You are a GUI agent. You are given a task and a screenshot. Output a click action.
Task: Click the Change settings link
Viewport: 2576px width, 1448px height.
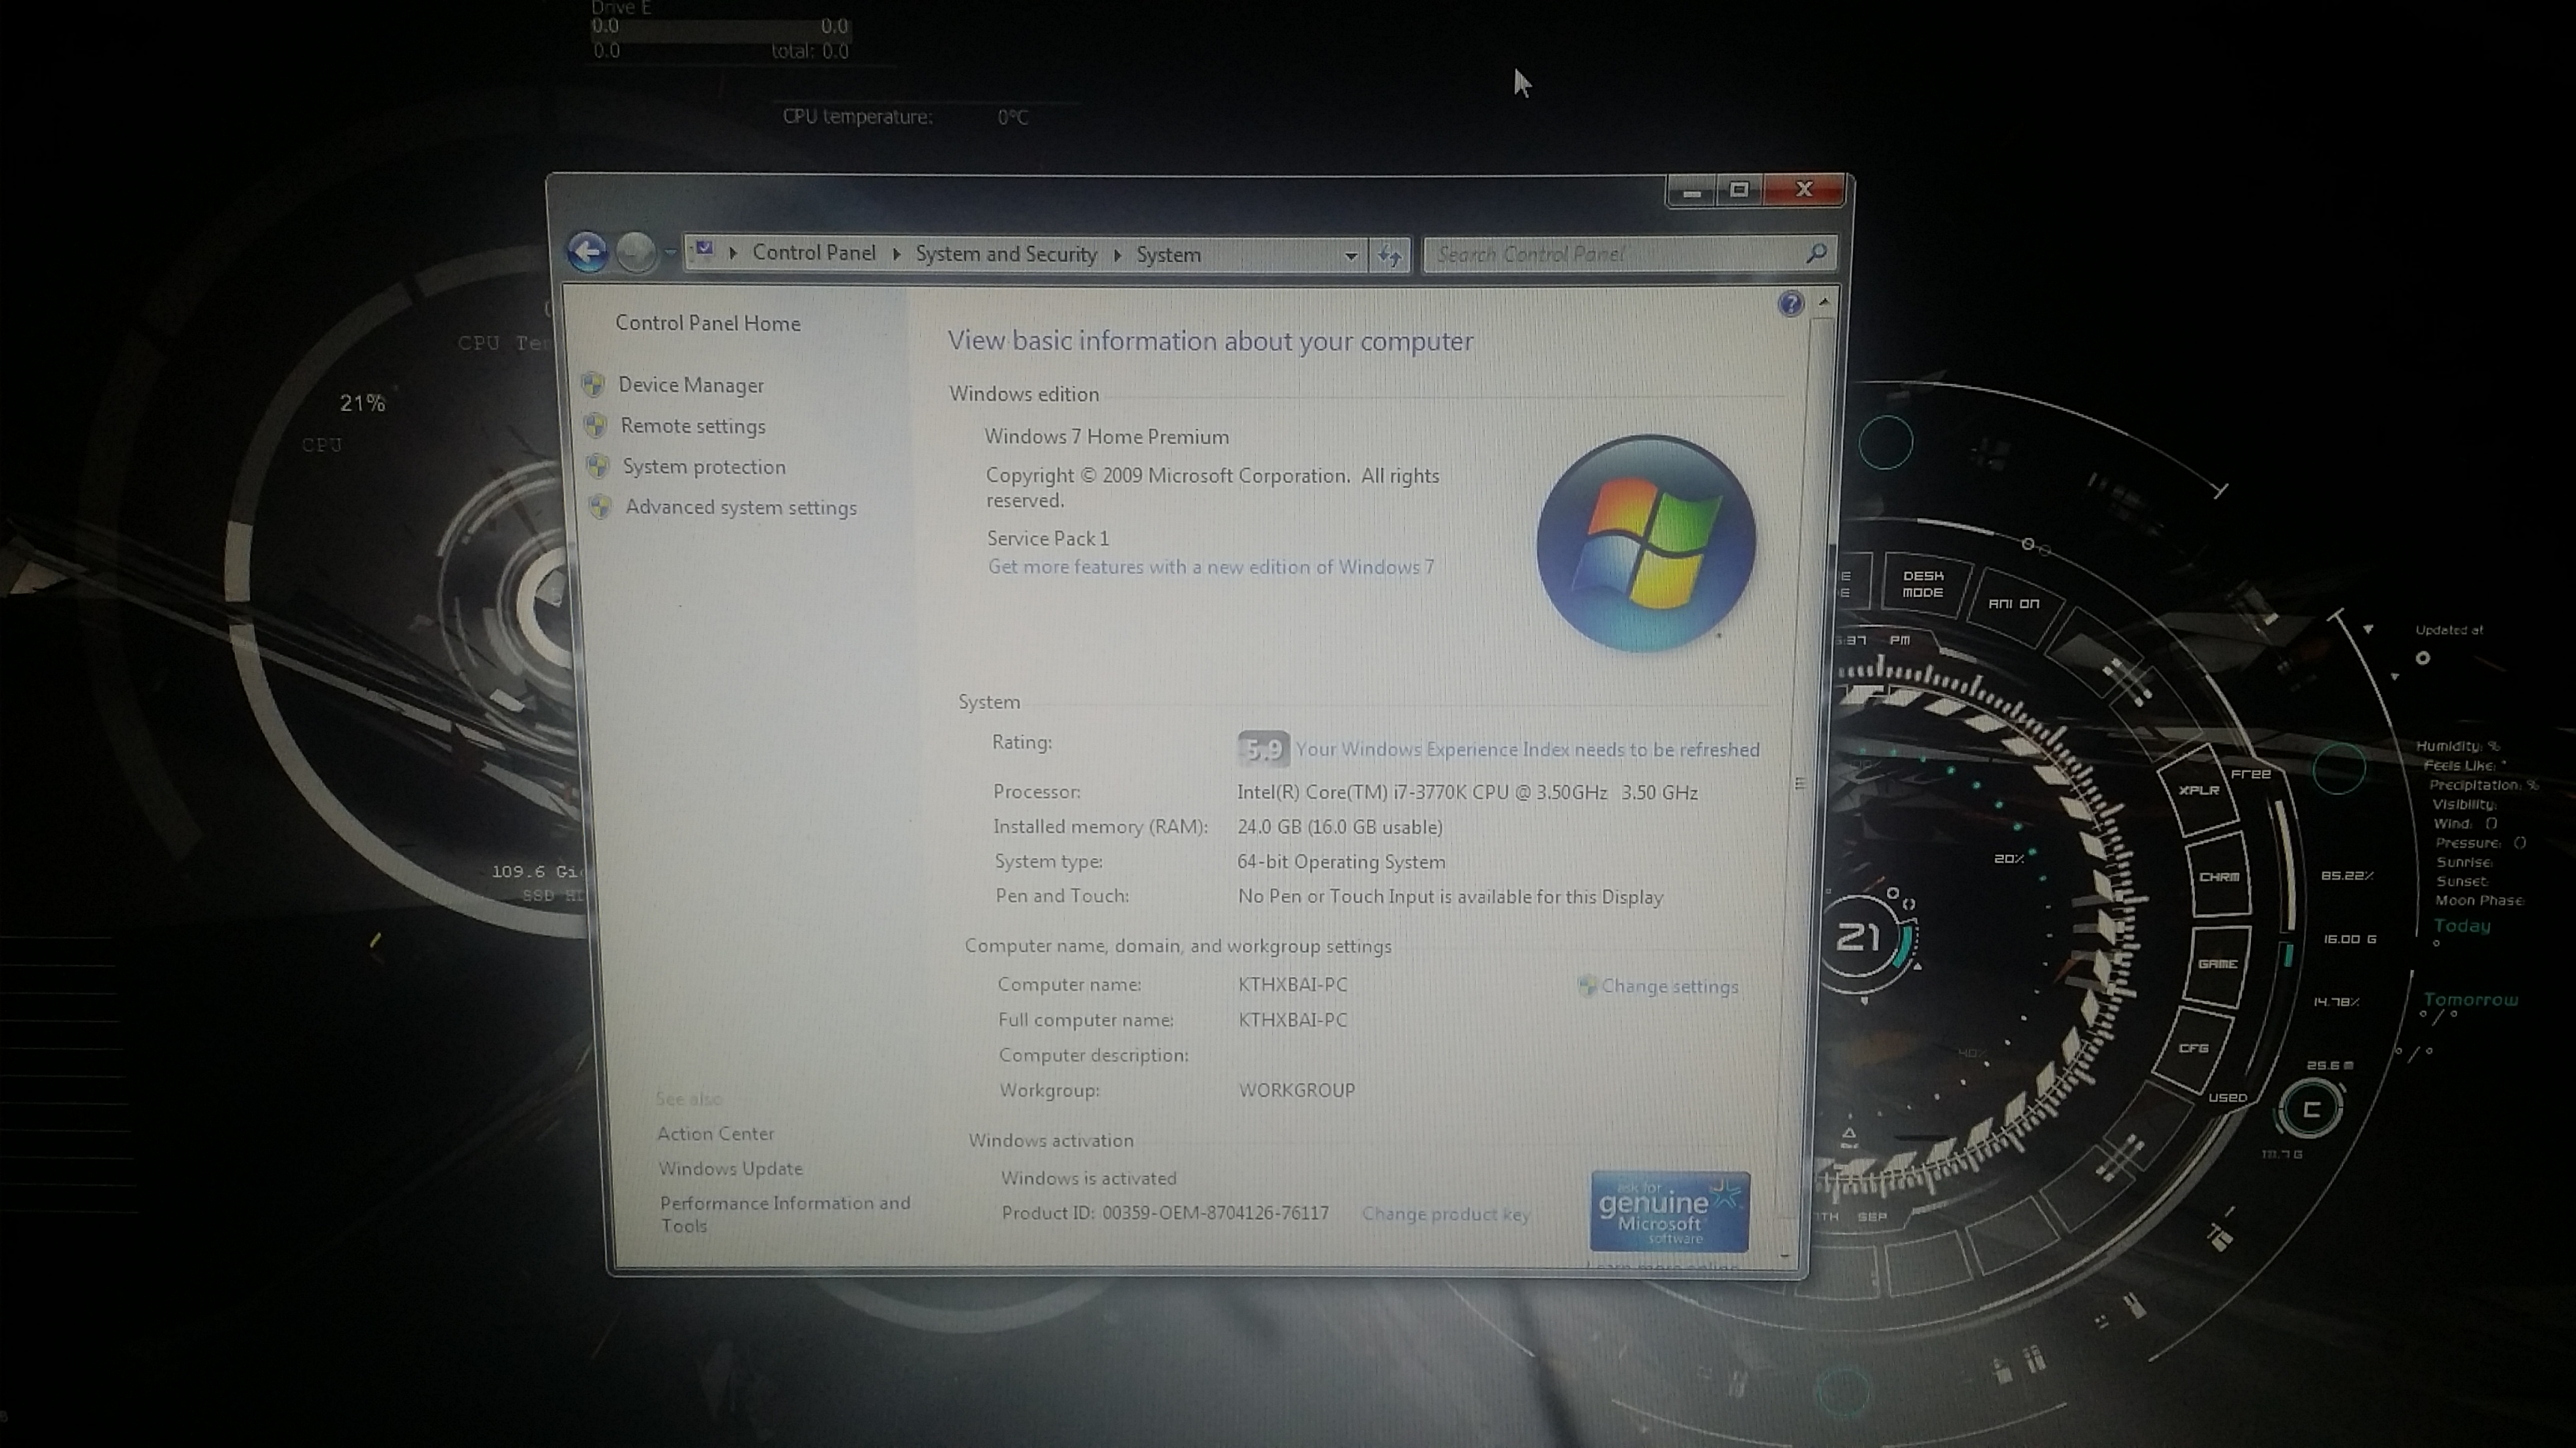coord(1669,987)
